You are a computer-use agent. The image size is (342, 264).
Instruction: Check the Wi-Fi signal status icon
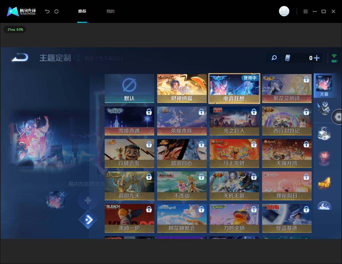[334, 56]
